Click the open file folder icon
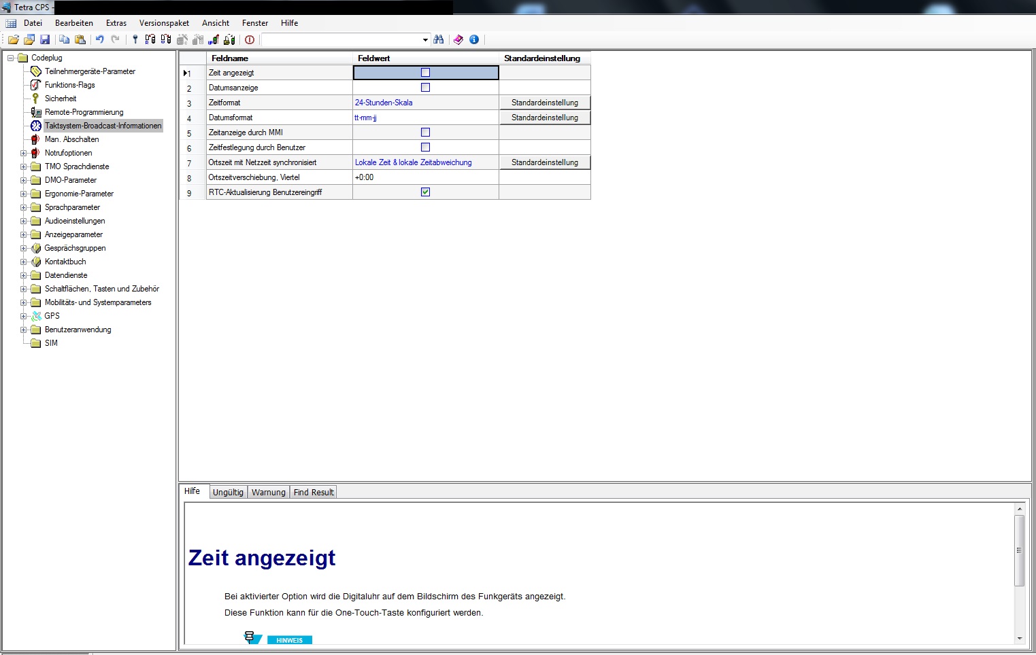 [x=13, y=39]
